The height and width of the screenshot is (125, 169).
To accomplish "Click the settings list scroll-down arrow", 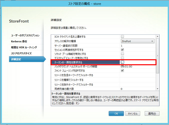I will (157, 89).
